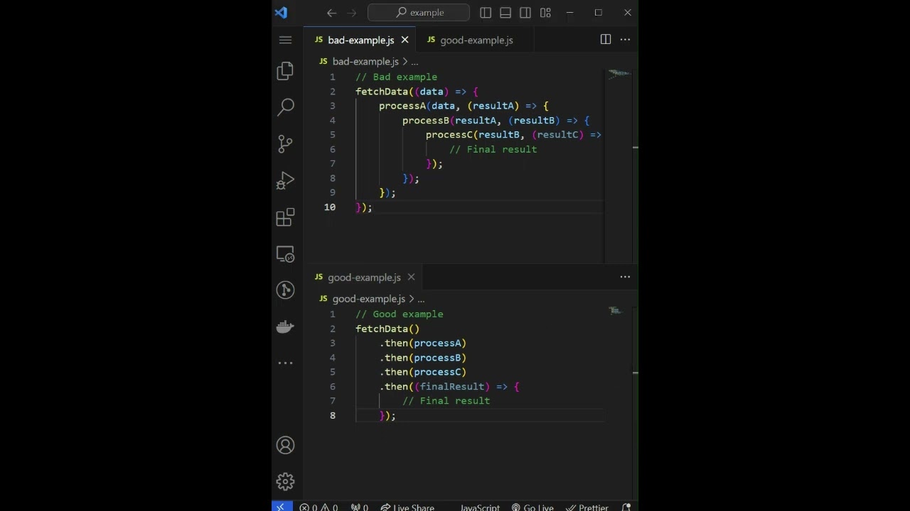
Task: Click the '// Bad example' comment line
Action: pos(396,77)
